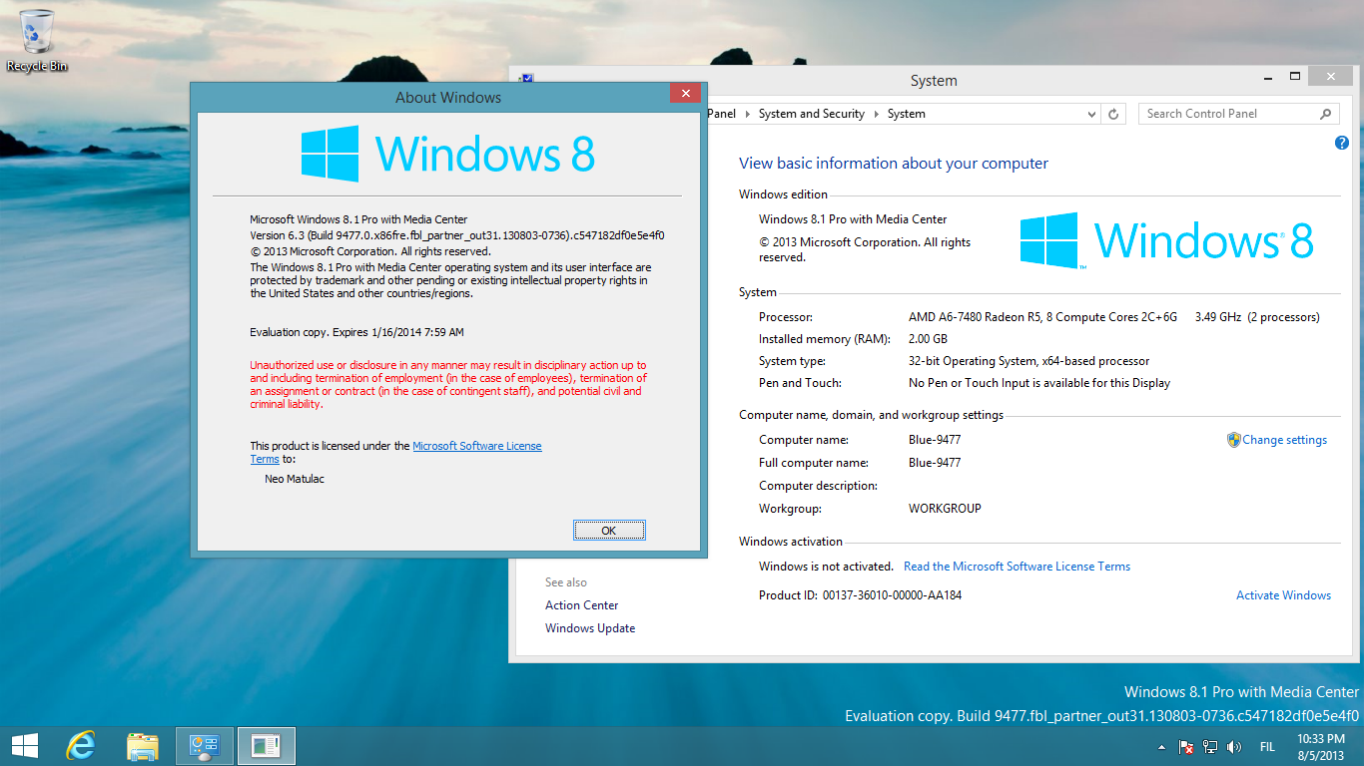Click the 'Windows is not activated.' text
Screen dimensions: 1364x766
[x=826, y=567]
